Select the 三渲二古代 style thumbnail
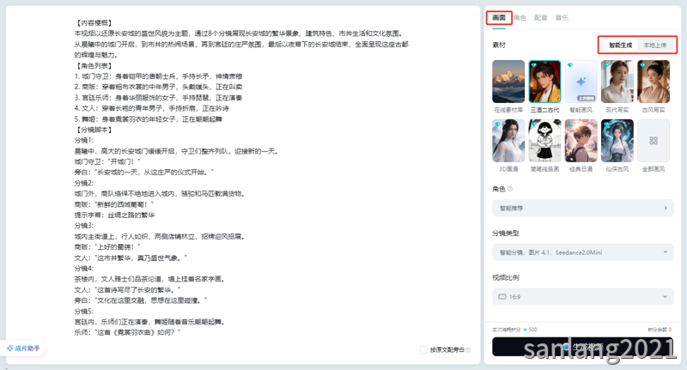This screenshot has height=370, width=687. [544, 82]
